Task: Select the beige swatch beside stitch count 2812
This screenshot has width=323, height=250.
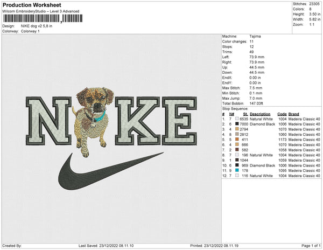Action: coord(237,134)
